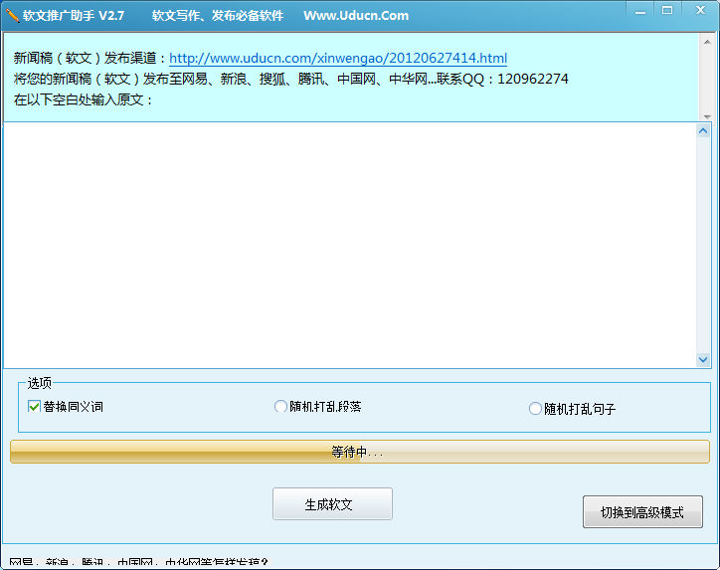Minimize the 软文推广助手 window

(x=640, y=12)
